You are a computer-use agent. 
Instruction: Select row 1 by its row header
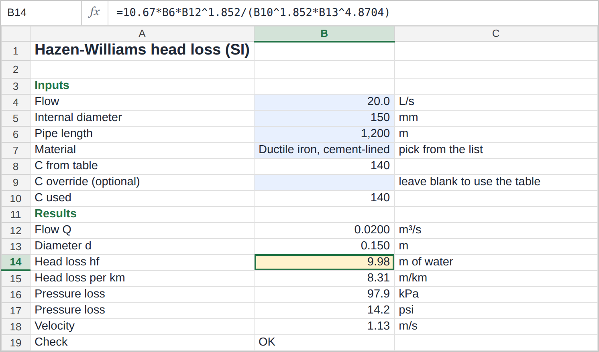point(16,51)
